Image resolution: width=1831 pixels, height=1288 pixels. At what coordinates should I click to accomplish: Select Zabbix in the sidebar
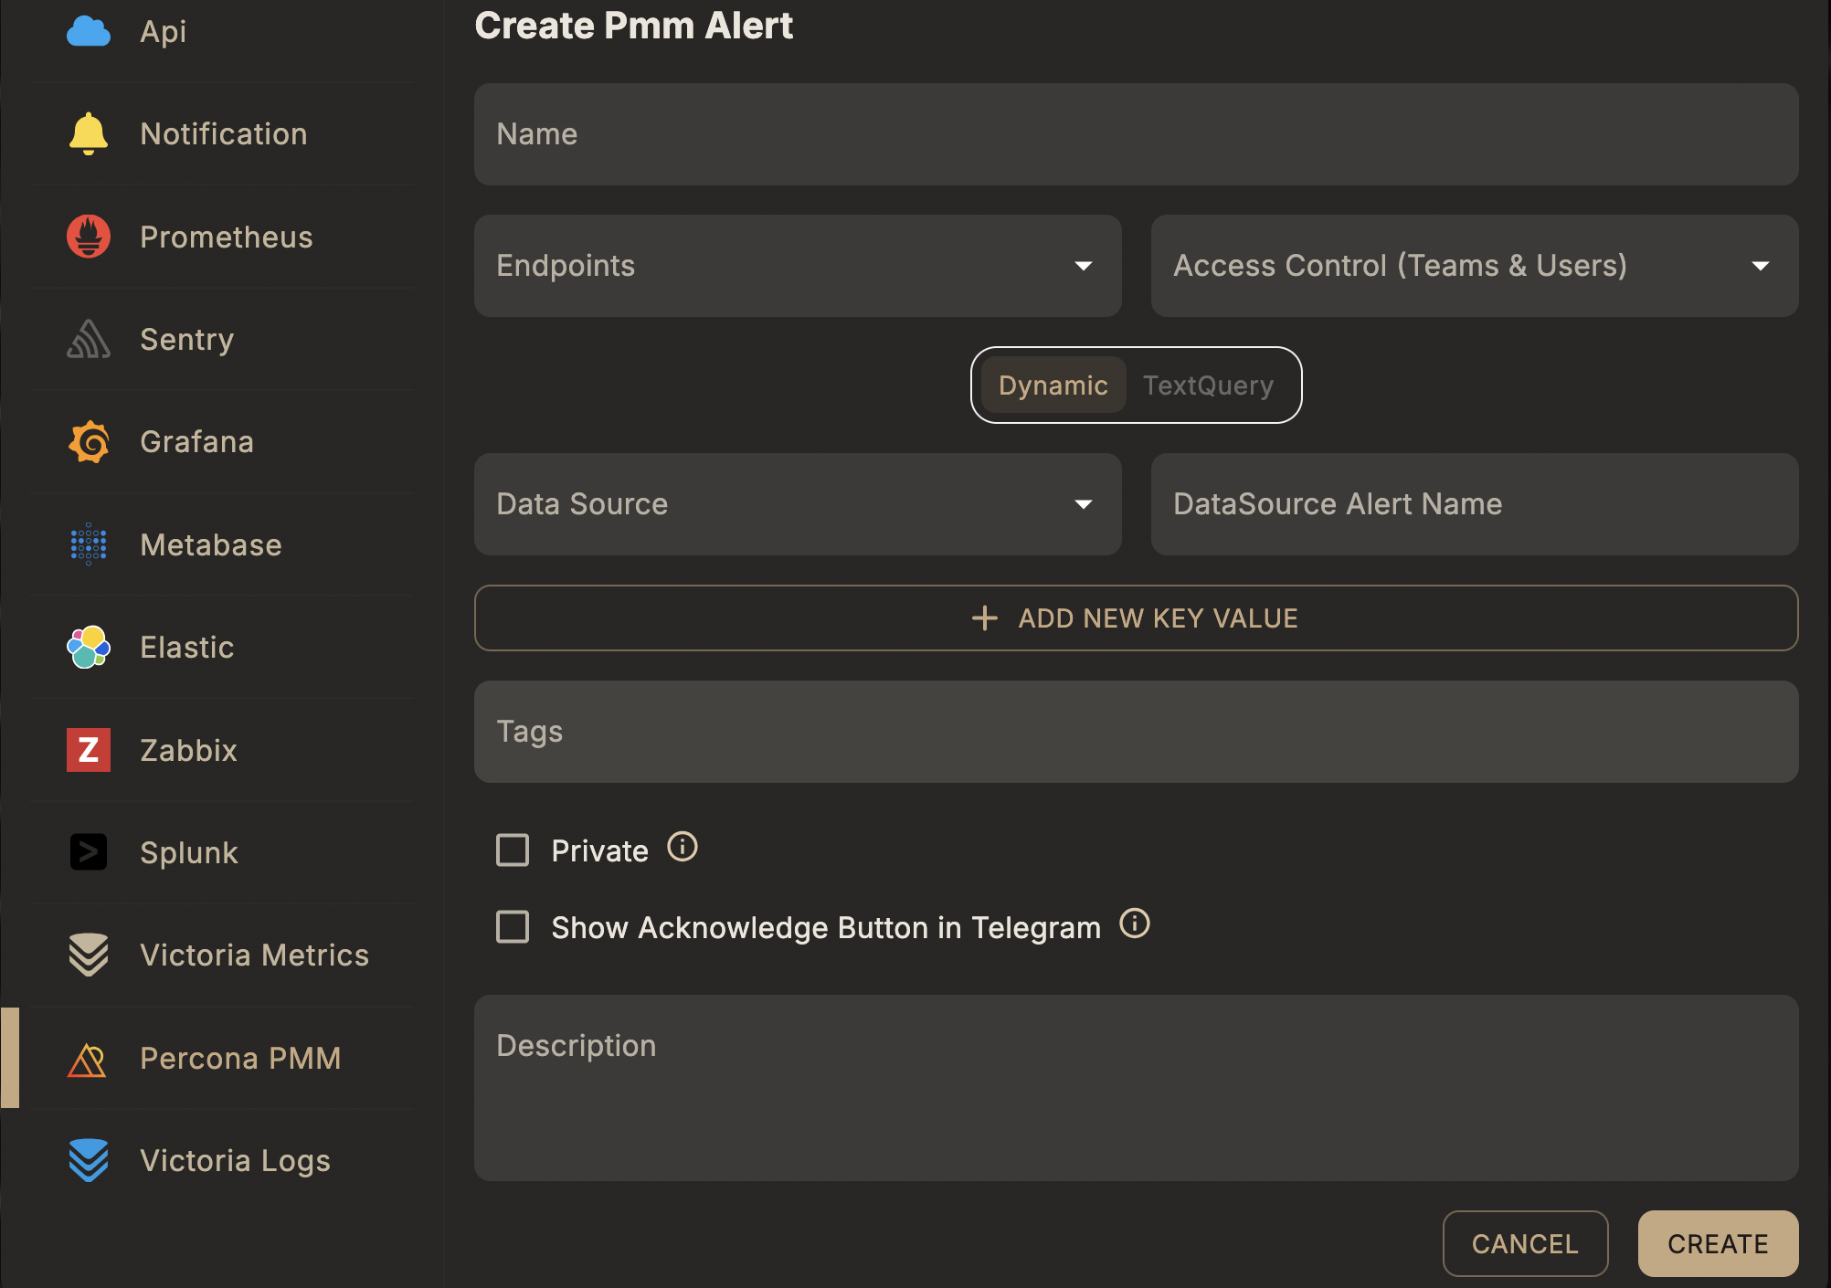(222, 750)
